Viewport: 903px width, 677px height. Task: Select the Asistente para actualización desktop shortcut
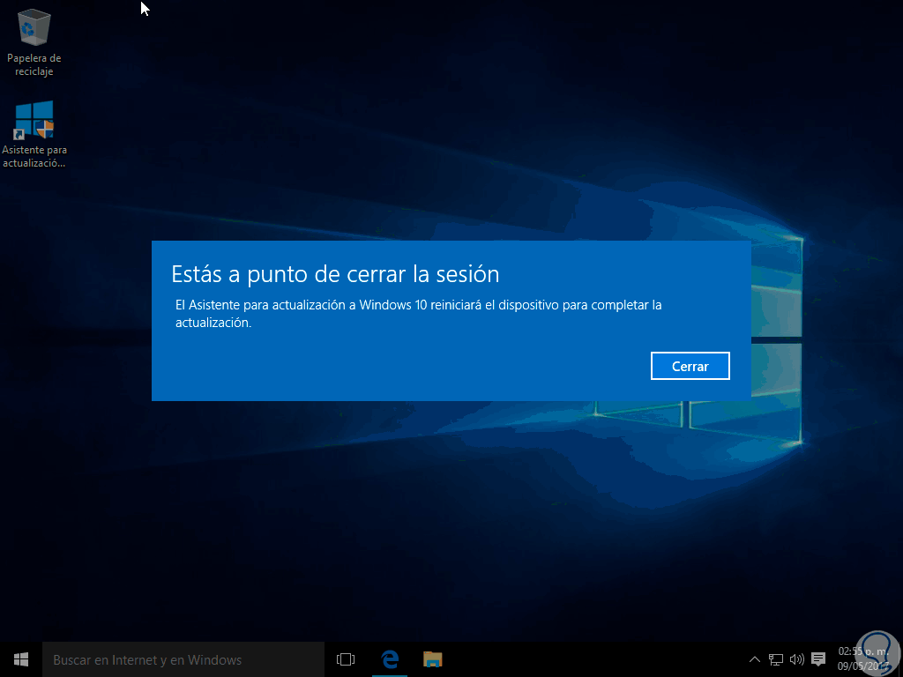(34, 134)
